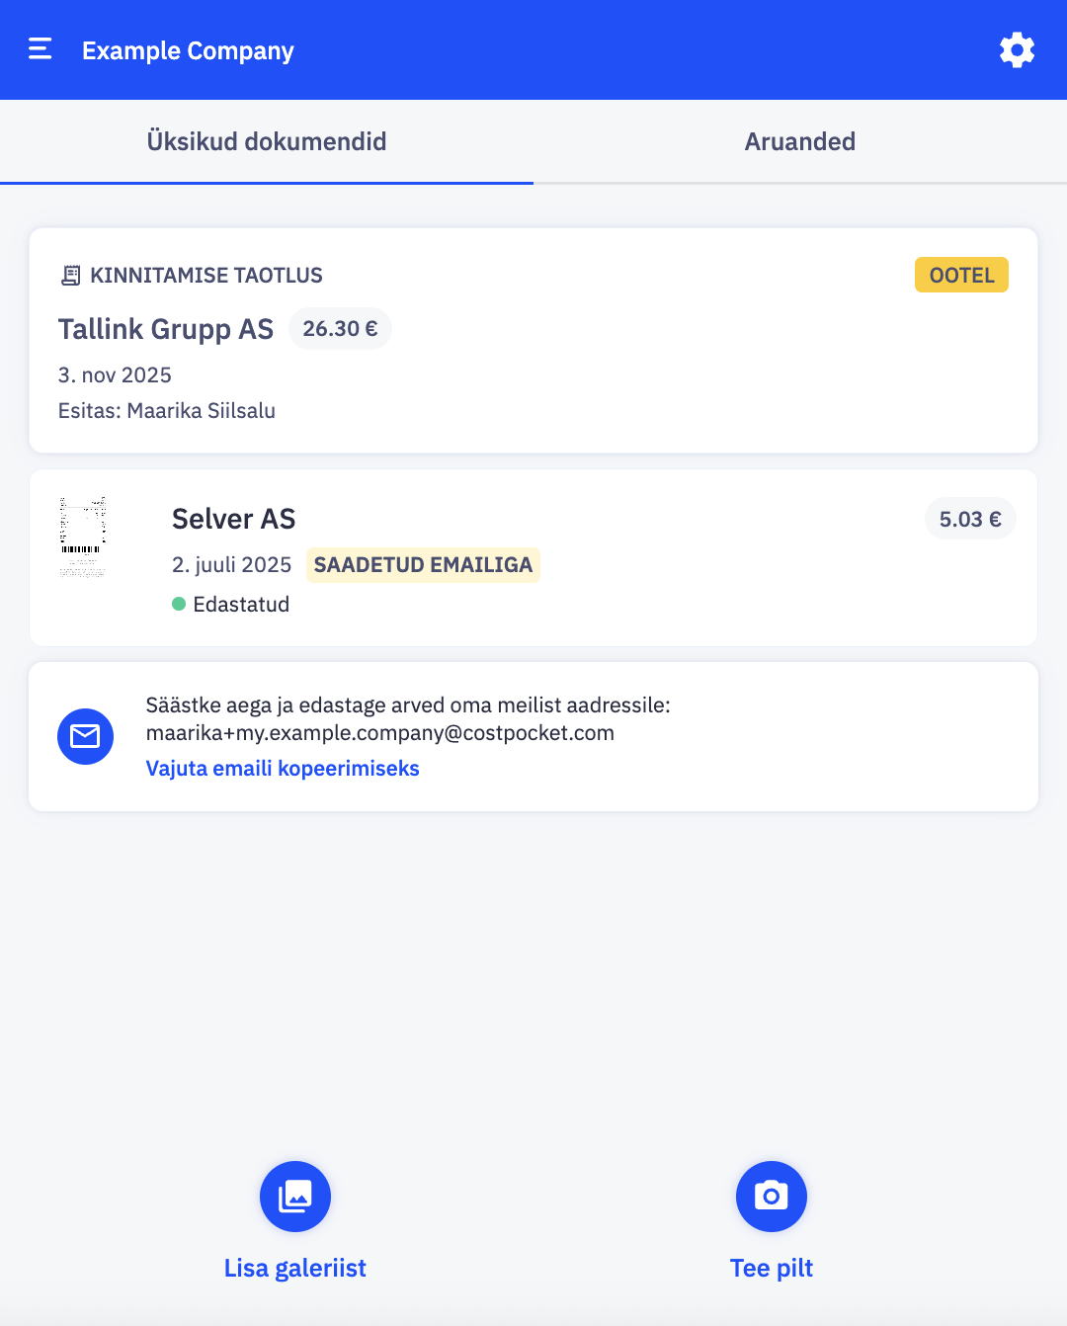Click Vajuta emaili kopeerimiseks link

click(x=283, y=769)
